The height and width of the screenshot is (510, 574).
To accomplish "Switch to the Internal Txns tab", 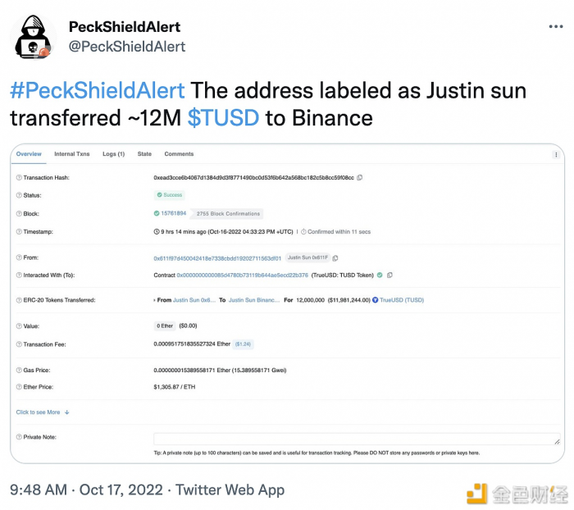I will click(71, 154).
